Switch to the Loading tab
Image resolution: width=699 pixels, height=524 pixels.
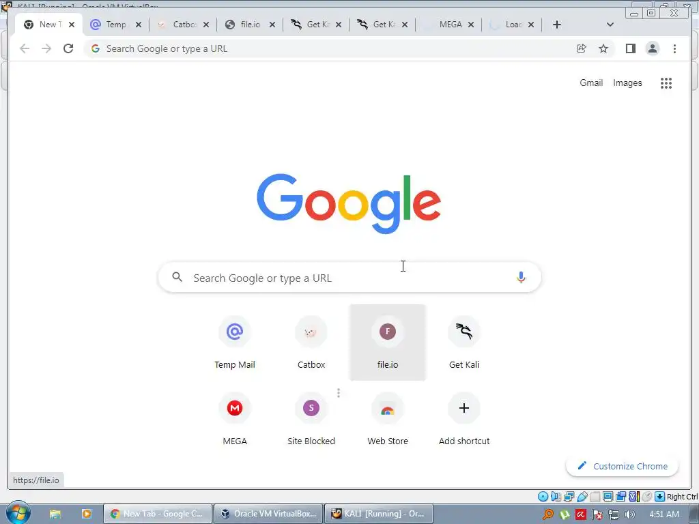coord(511,25)
